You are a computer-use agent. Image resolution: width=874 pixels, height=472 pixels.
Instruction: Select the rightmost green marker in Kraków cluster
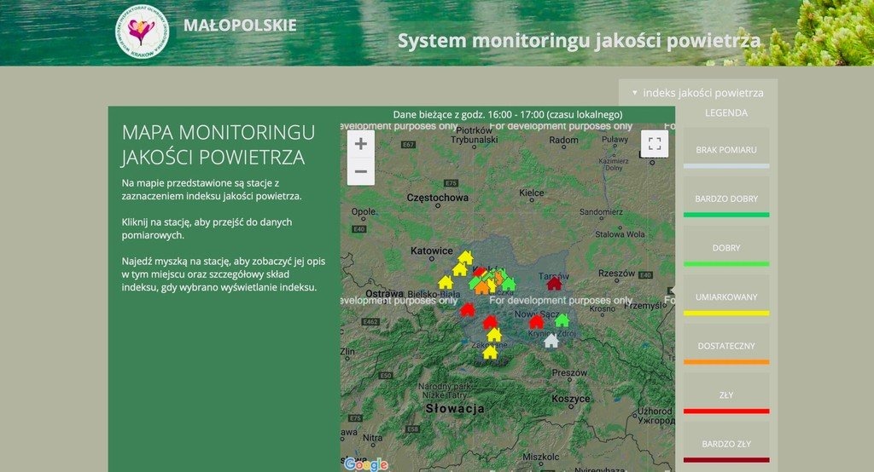point(509,284)
